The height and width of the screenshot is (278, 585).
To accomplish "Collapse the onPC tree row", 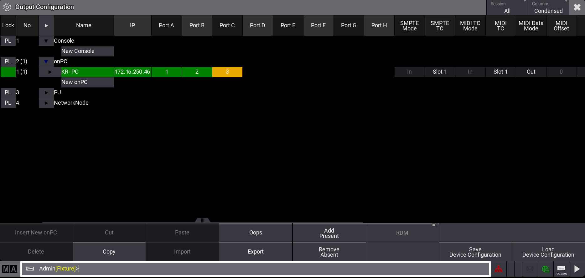I will coord(46,61).
